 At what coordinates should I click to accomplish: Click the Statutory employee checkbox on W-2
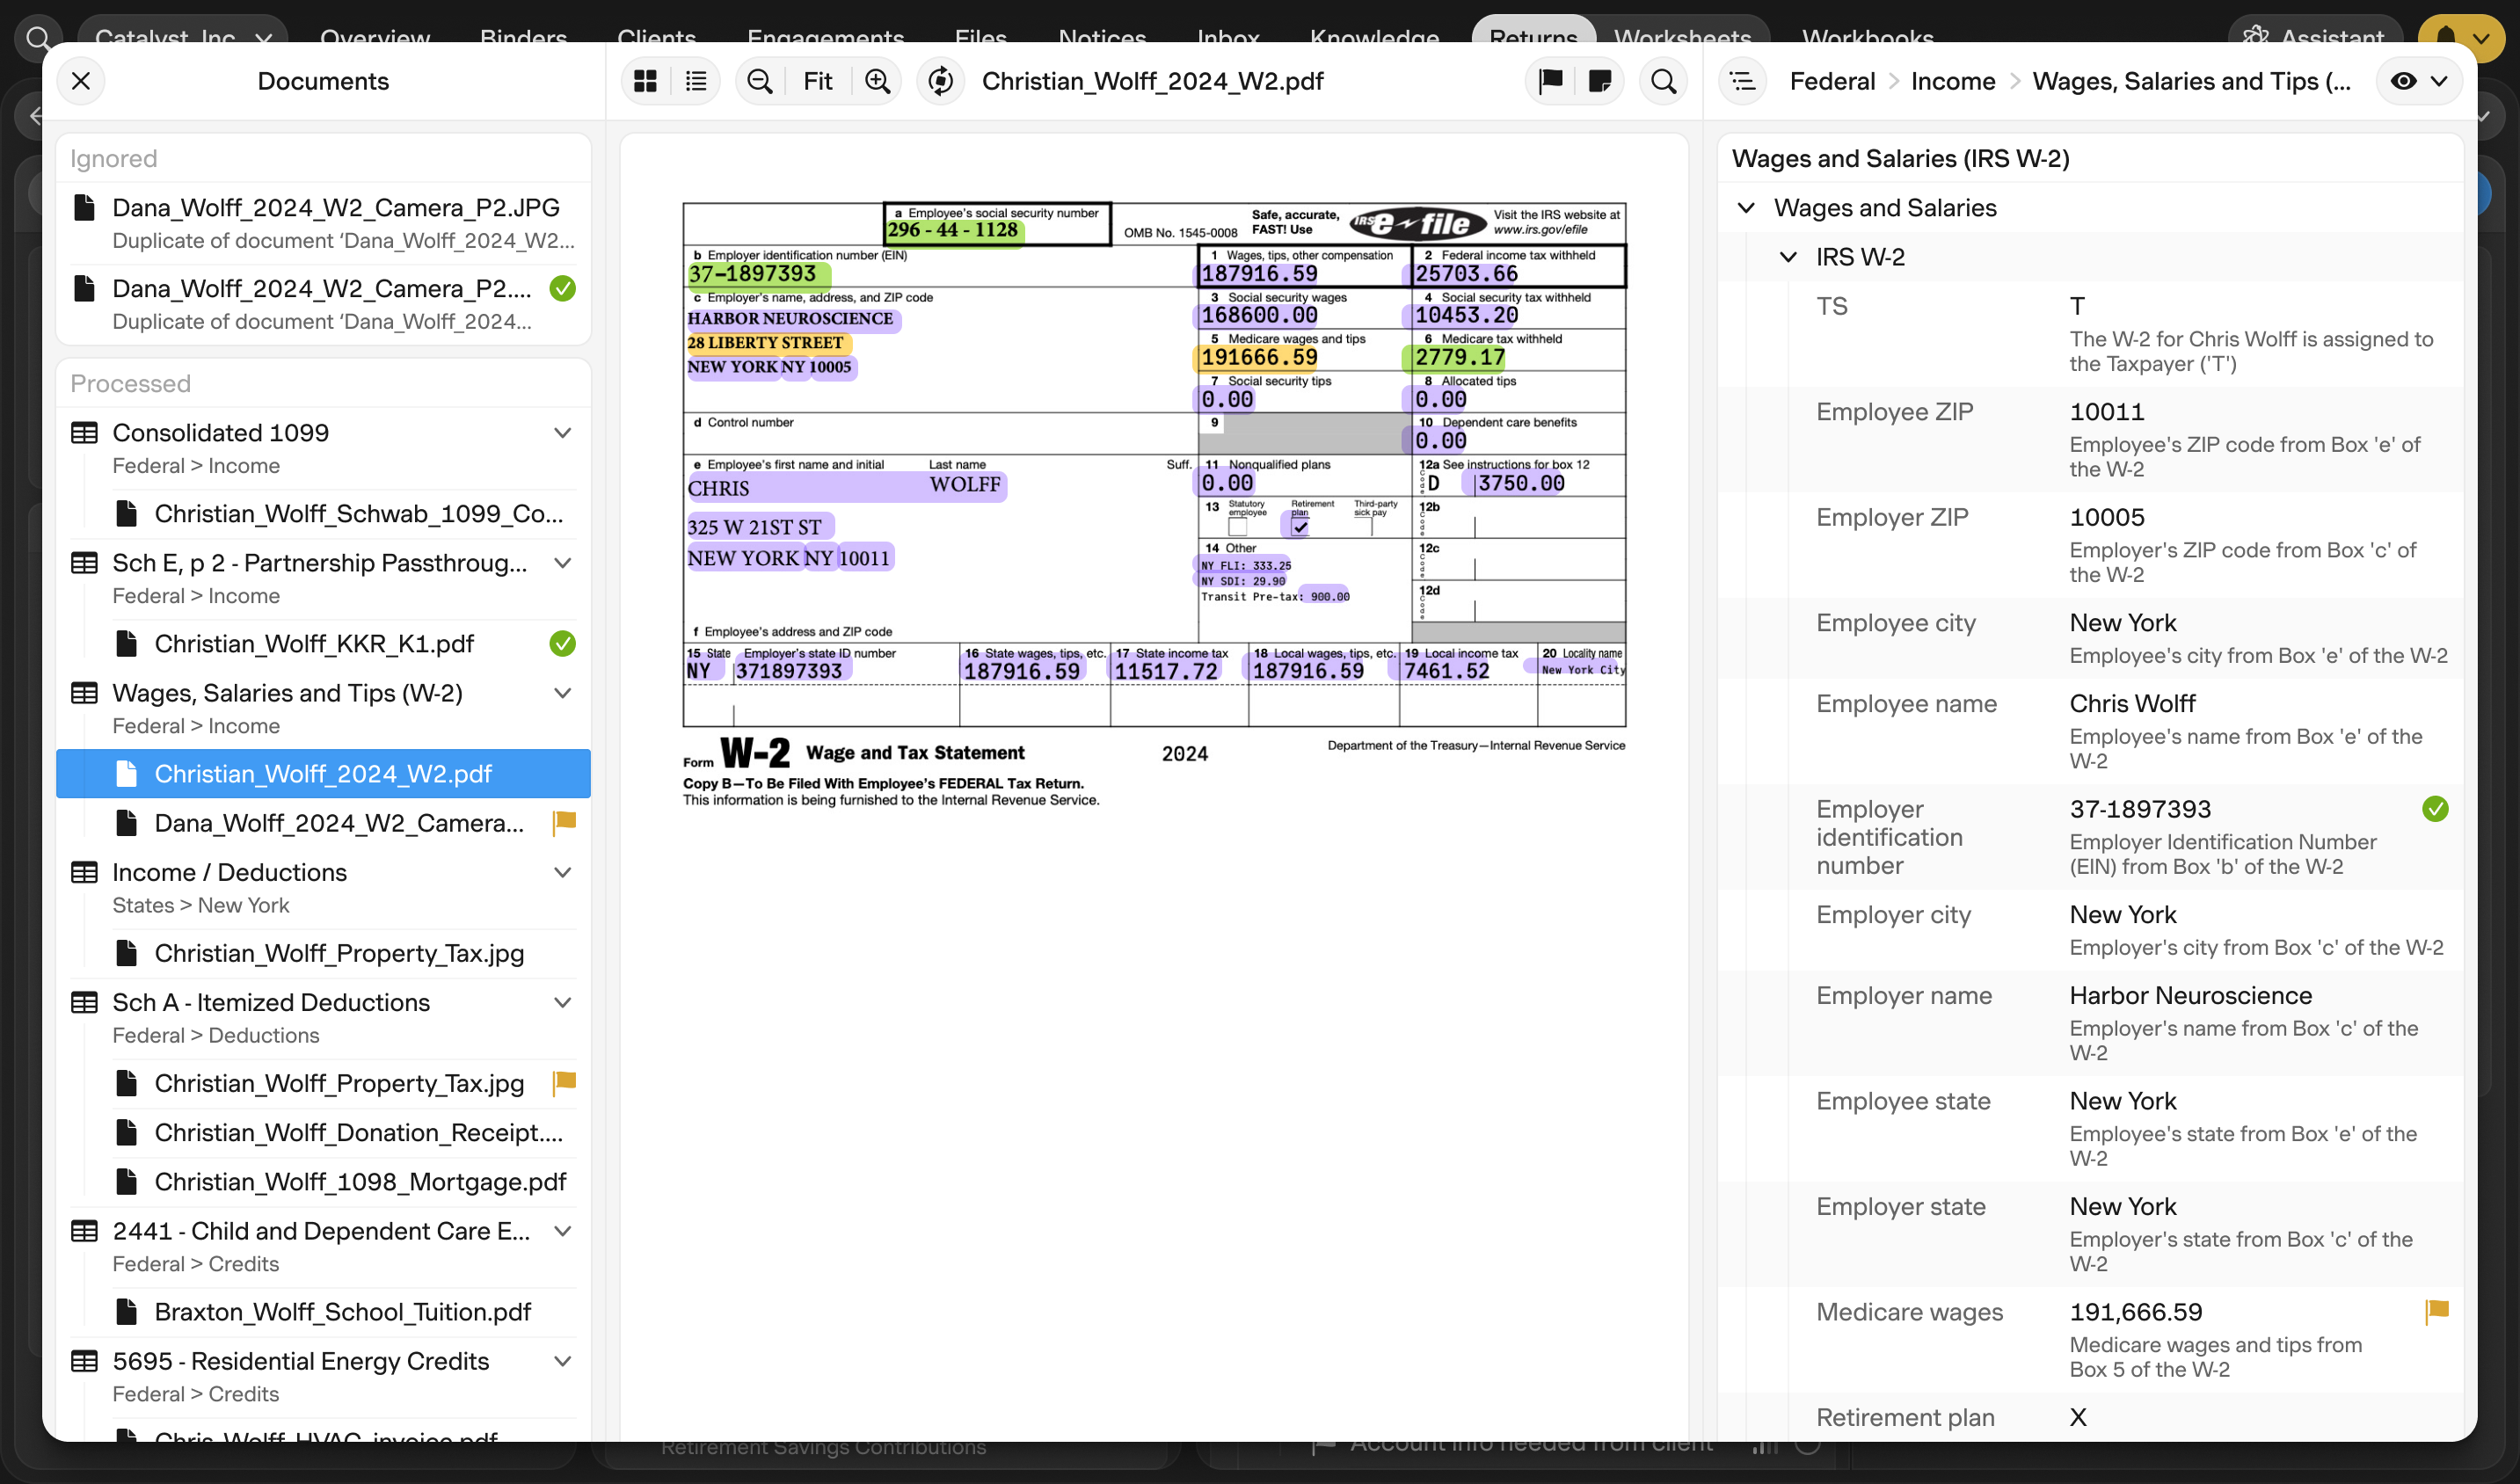[x=1238, y=527]
